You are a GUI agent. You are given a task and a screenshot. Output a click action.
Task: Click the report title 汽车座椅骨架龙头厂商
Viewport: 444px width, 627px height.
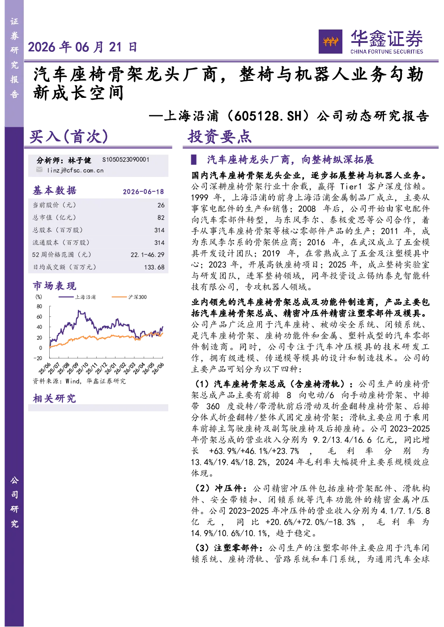[x=229, y=84]
